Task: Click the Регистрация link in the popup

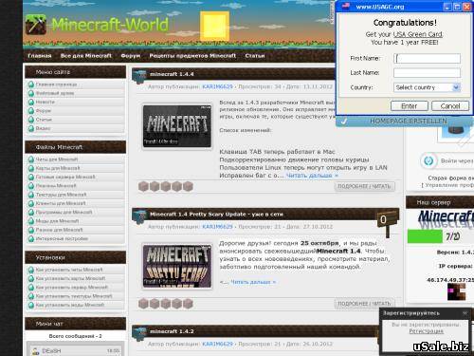Action: tap(427, 331)
